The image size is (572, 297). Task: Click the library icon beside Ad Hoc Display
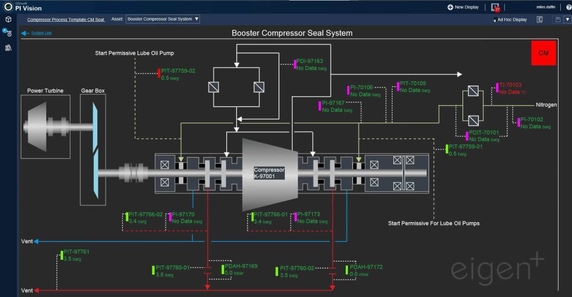(x=540, y=20)
